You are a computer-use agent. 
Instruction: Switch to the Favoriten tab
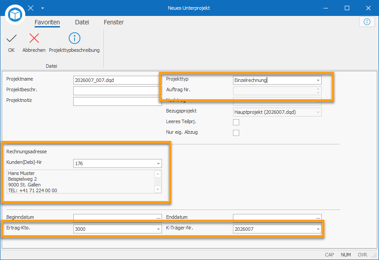pos(47,22)
